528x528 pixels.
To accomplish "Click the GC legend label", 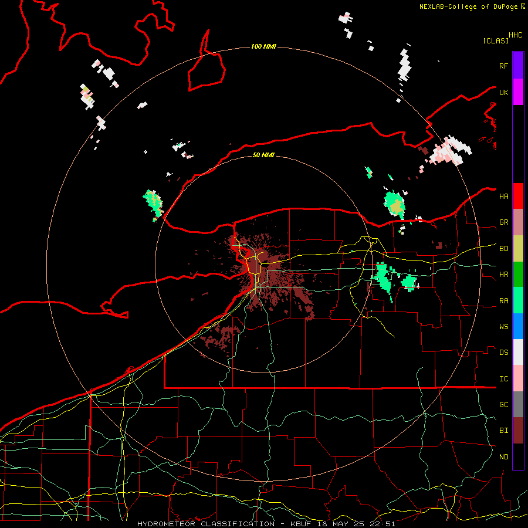I will (x=504, y=405).
